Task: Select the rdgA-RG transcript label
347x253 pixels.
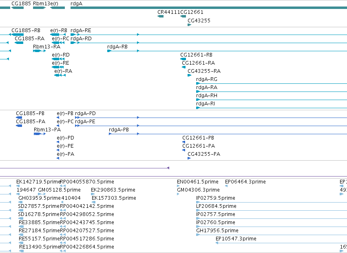Action: (x=207, y=79)
